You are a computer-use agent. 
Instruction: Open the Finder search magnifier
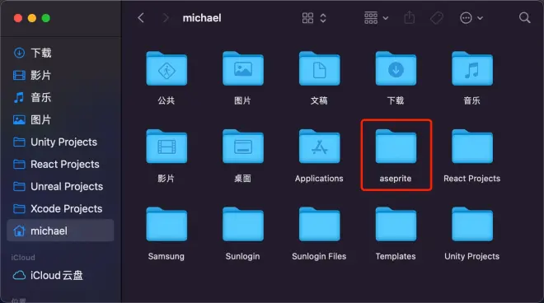click(524, 17)
